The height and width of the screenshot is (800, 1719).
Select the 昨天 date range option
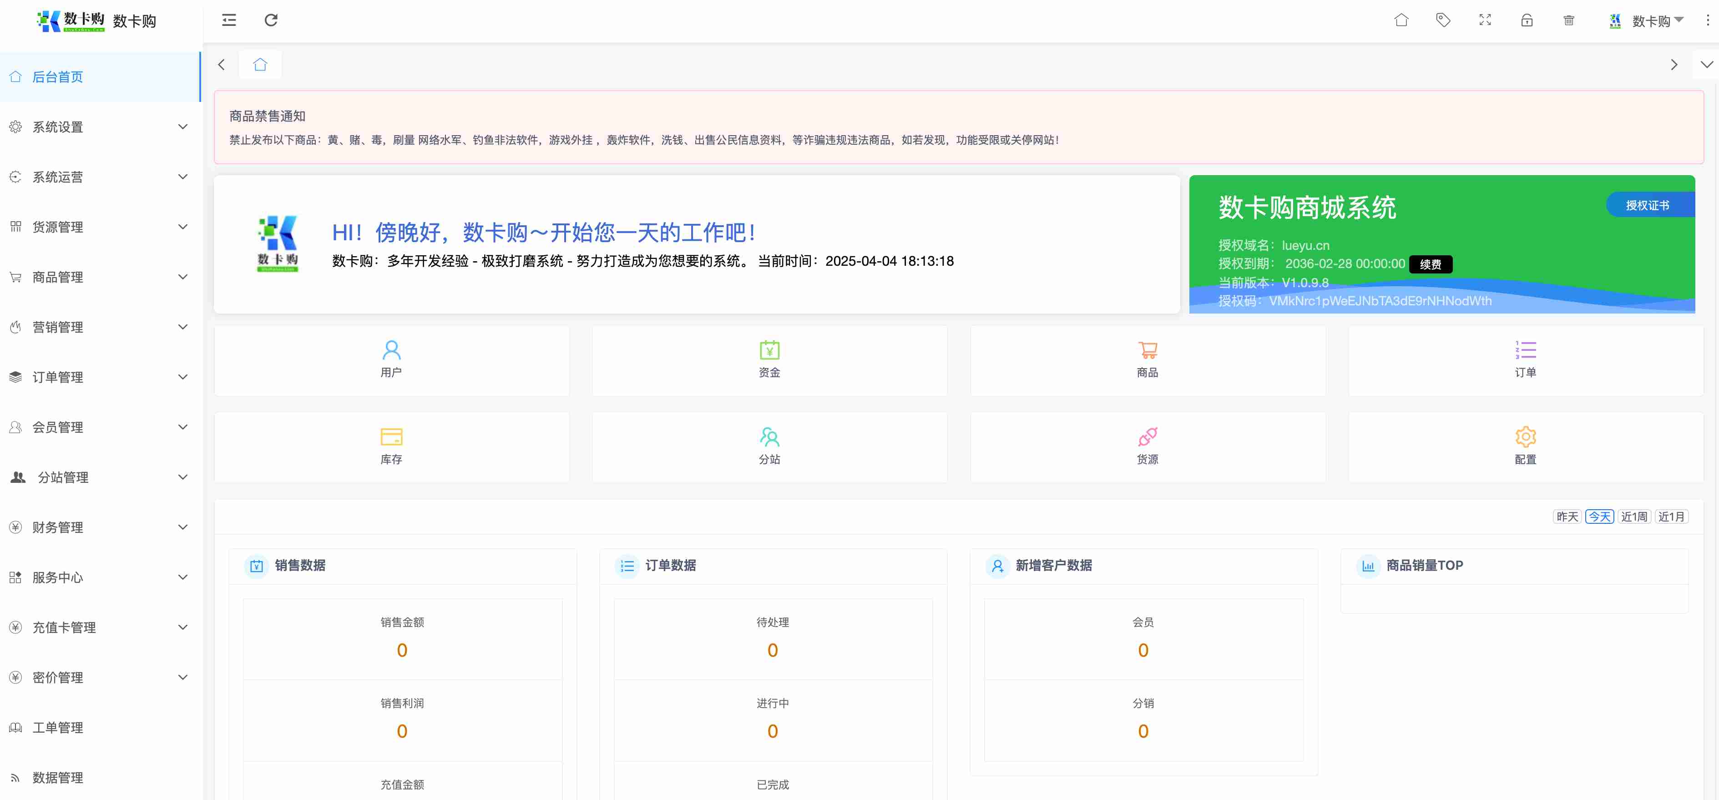pos(1567,516)
